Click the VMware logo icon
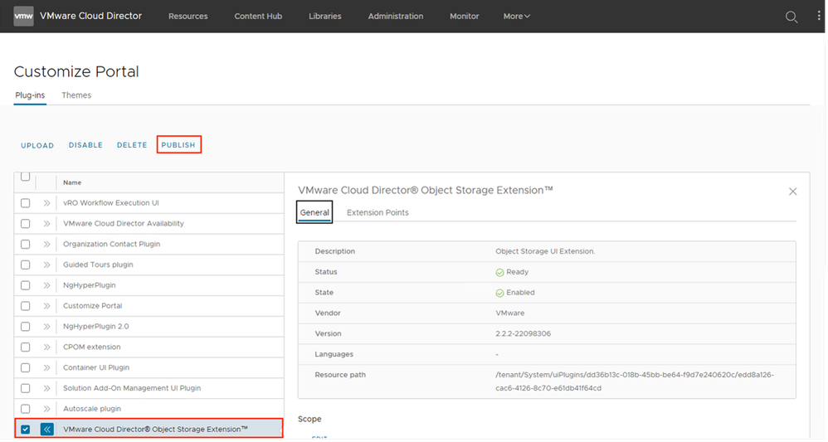The height and width of the screenshot is (442, 828). (23, 16)
